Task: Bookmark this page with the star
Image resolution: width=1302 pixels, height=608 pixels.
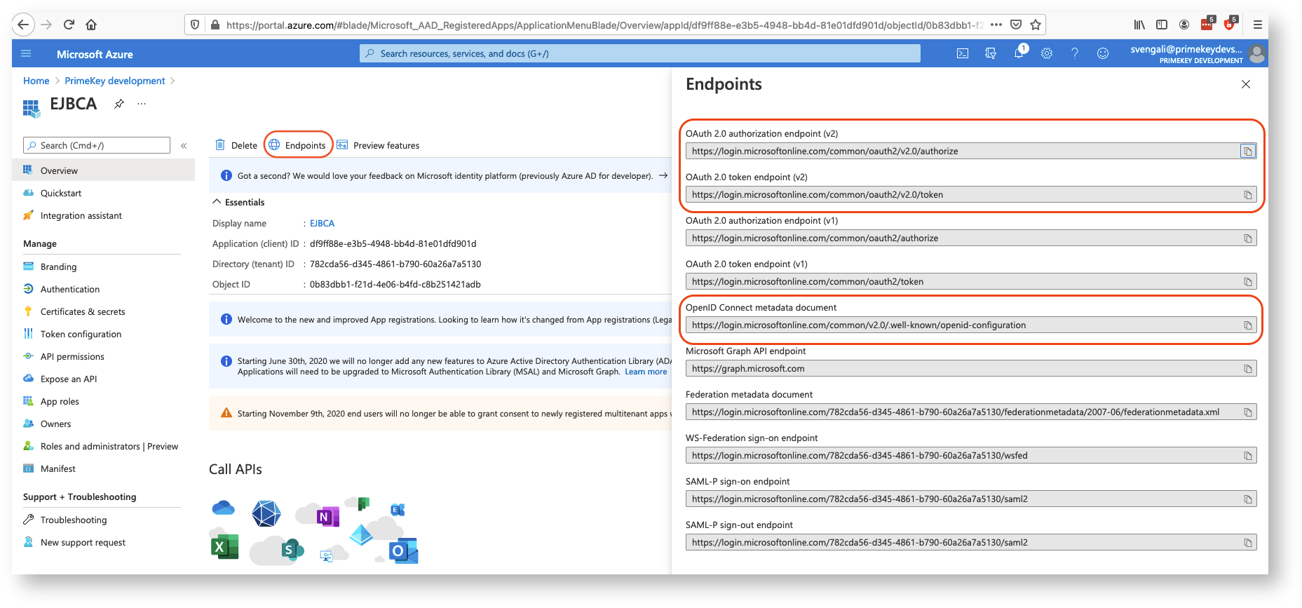Action: pos(1036,25)
